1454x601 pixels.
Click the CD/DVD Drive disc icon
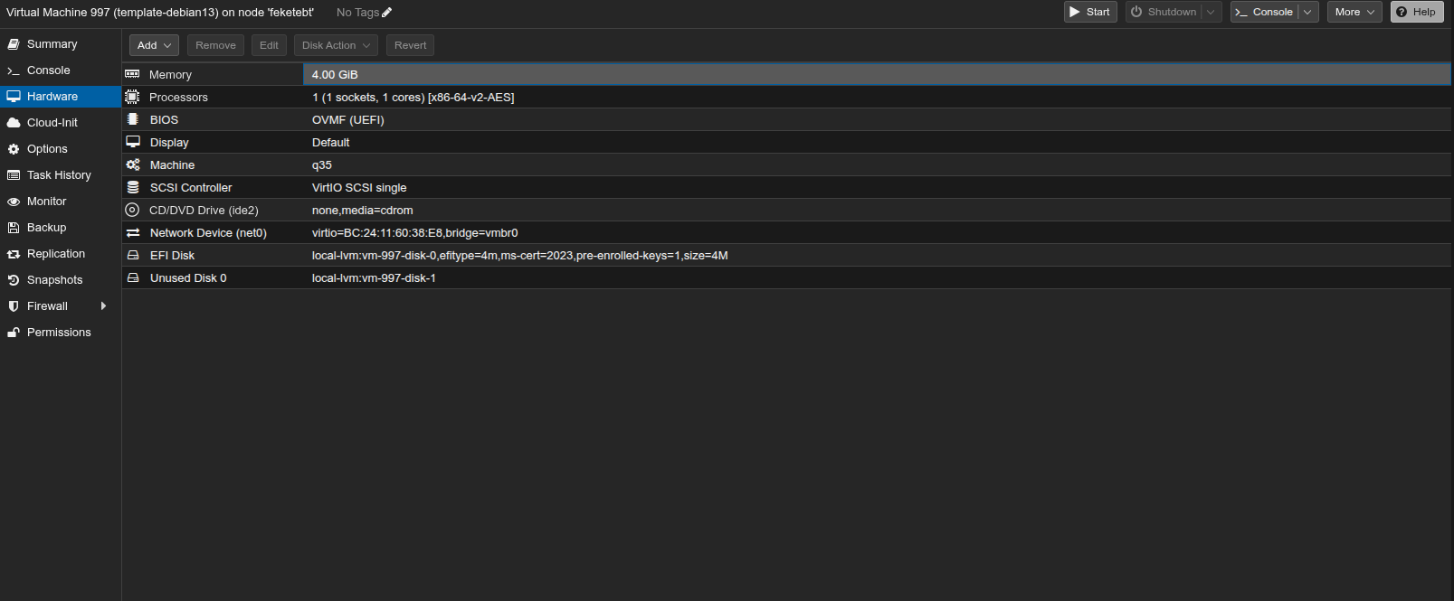tap(132, 210)
